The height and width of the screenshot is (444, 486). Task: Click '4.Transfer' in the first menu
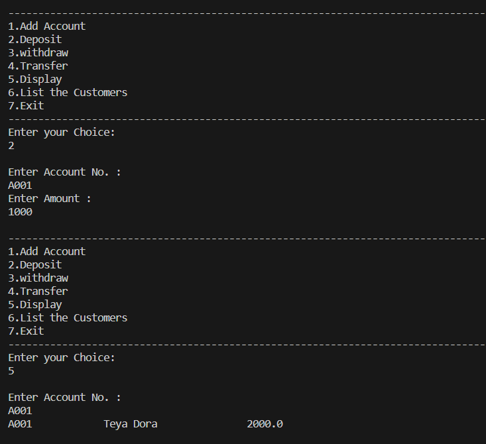pos(38,66)
